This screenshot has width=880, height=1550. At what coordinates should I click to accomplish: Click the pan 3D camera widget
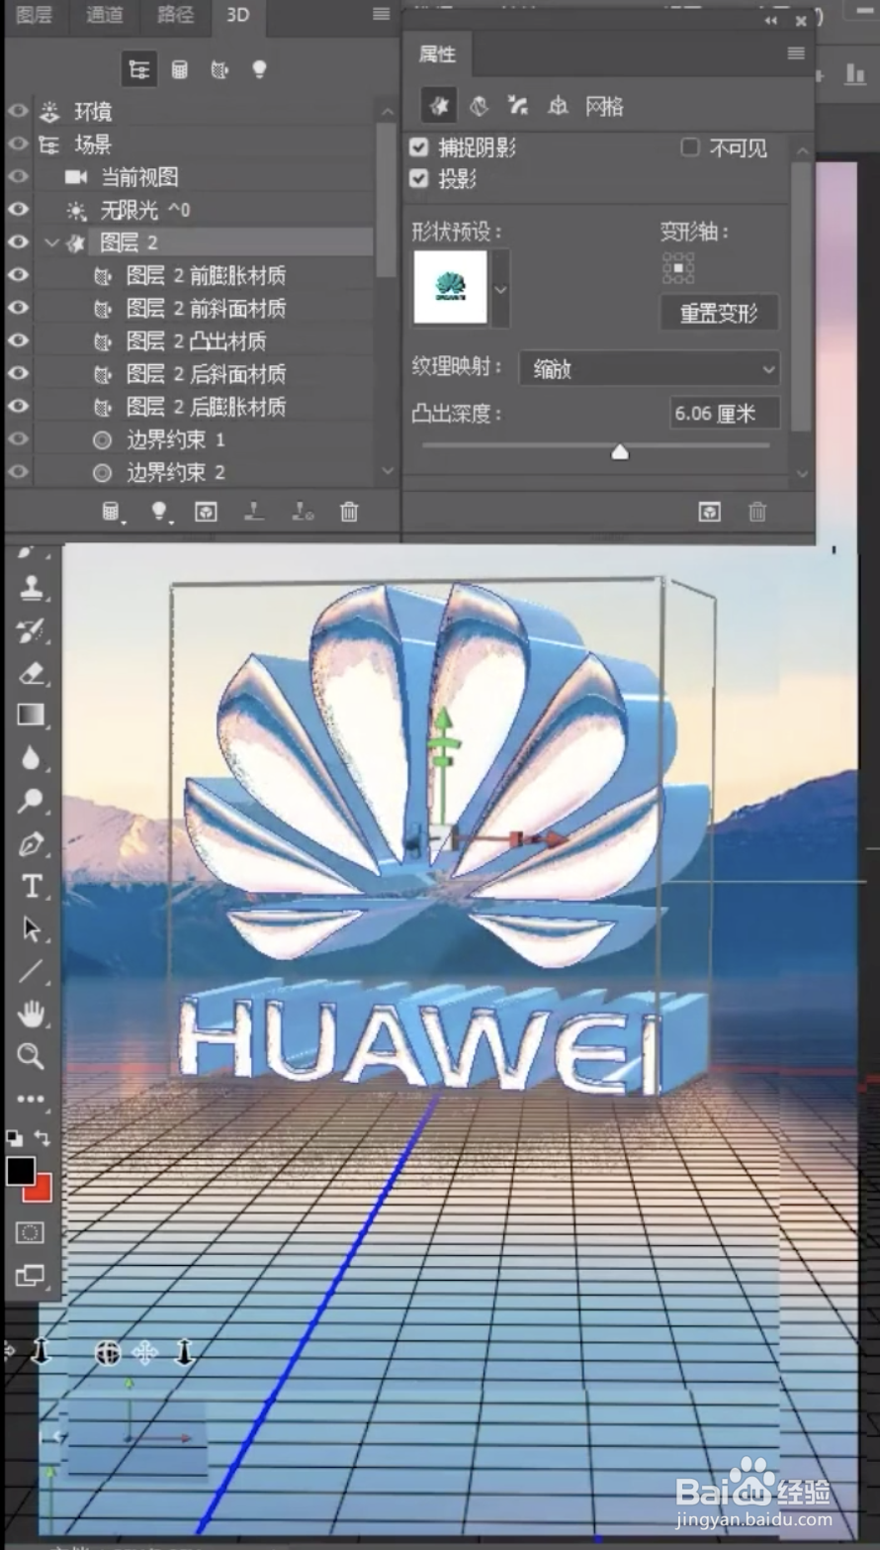tap(145, 1353)
